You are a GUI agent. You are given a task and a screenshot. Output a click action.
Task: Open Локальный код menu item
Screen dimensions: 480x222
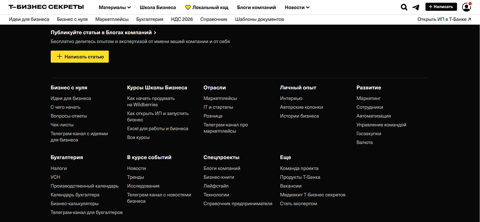tap(210, 7)
